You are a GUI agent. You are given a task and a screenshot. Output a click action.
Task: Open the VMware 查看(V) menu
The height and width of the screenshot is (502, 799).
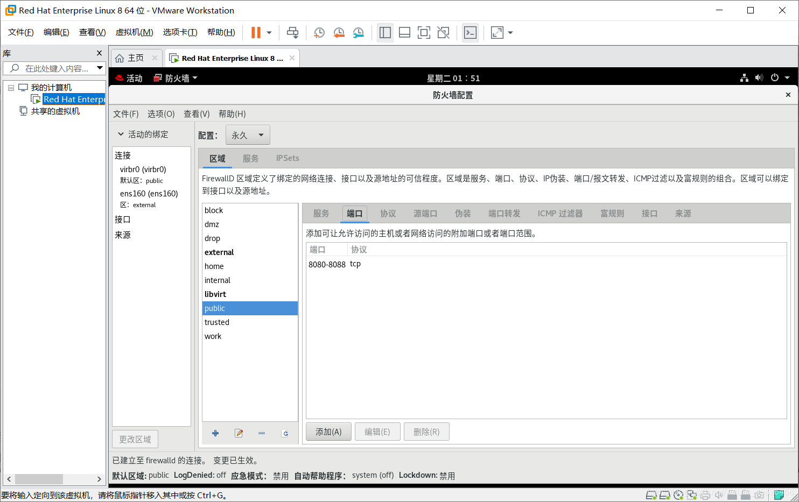[93, 32]
